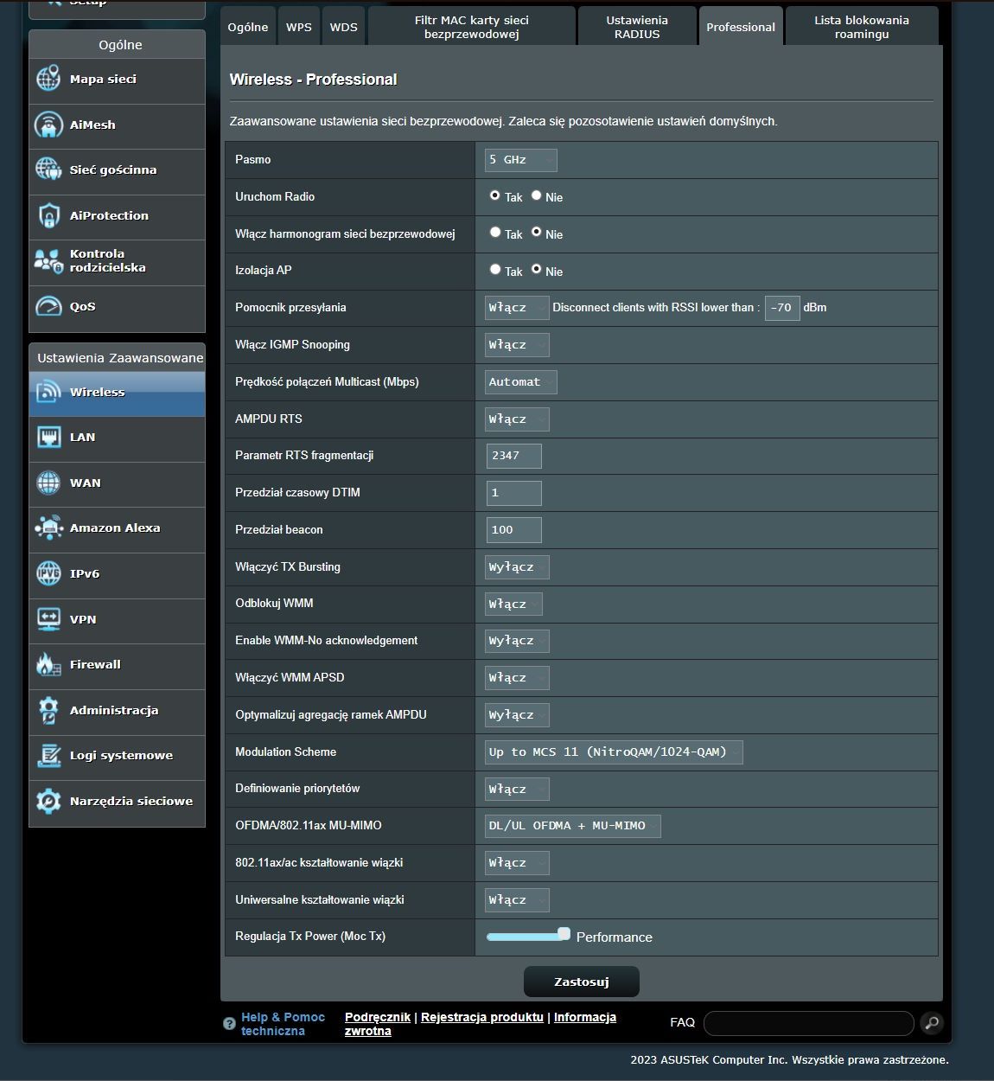Open the VPN icon
The height and width of the screenshot is (1081, 994).
(48, 619)
